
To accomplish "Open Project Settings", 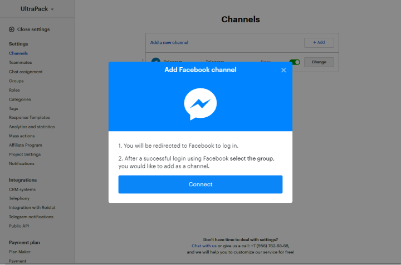I will click(x=25, y=154).
